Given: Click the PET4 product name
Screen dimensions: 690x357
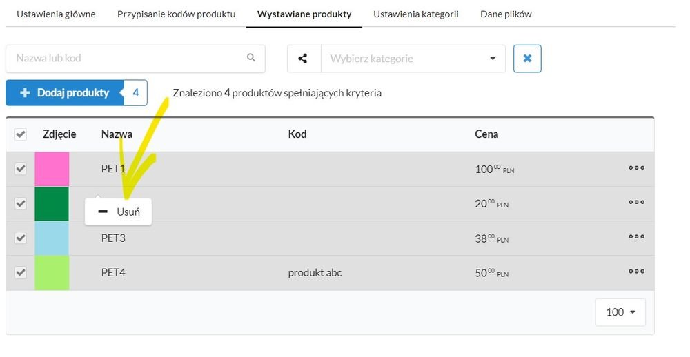Looking at the screenshot, I should coord(113,273).
